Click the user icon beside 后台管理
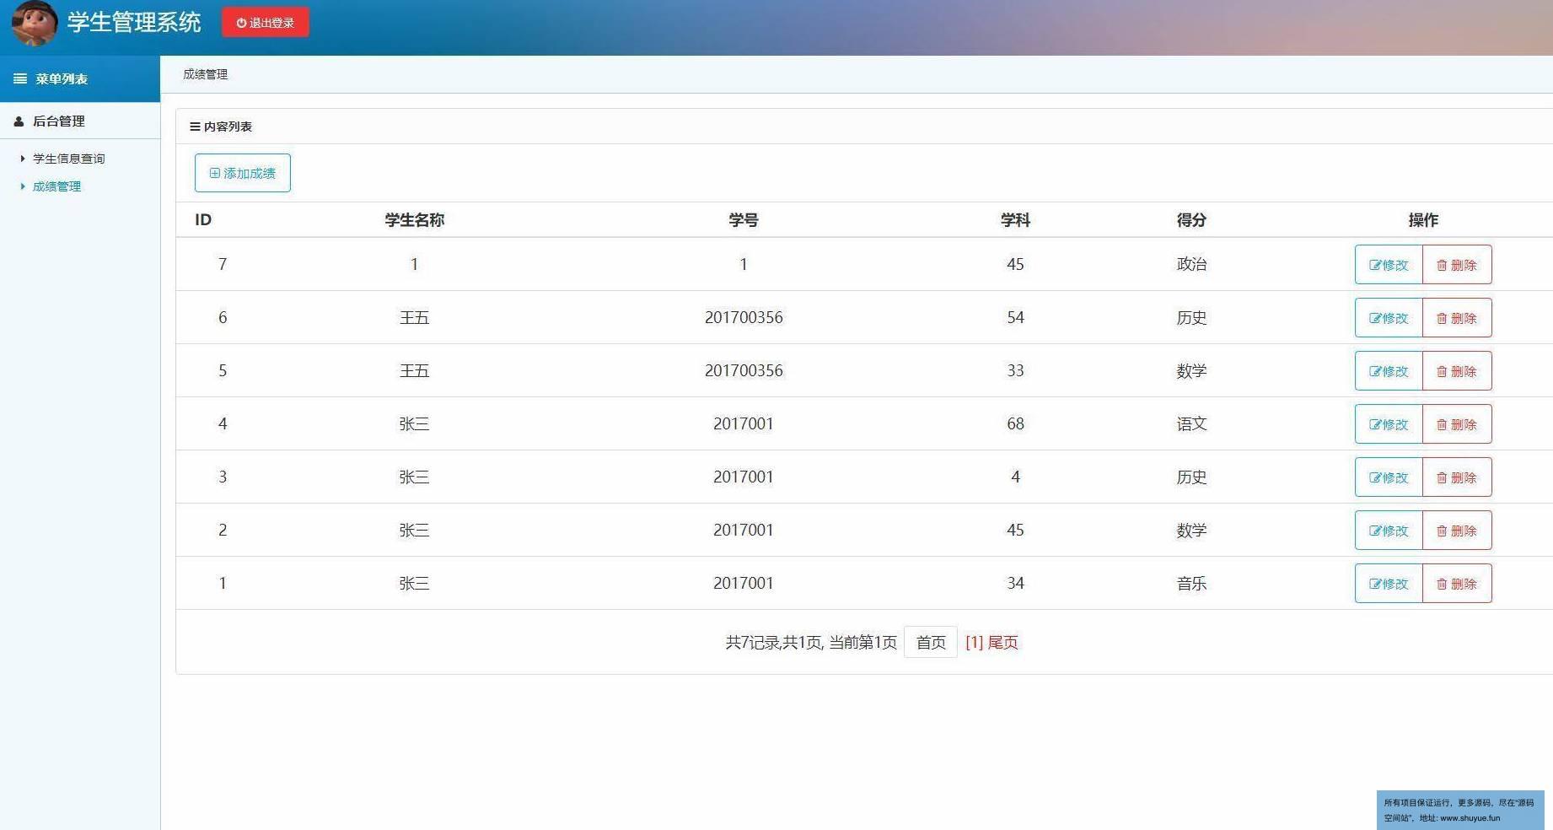1553x830 pixels. tap(19, 121)
